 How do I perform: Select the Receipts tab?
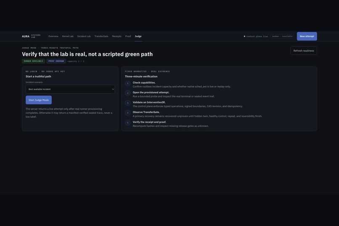pyautogui.click(x=117, y=36)
